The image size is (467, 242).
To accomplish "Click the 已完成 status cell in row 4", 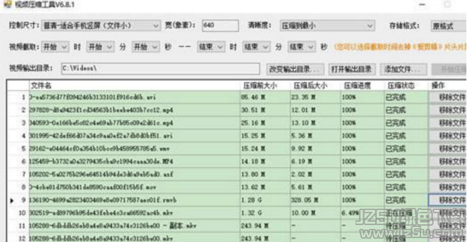I will [406, 135].
